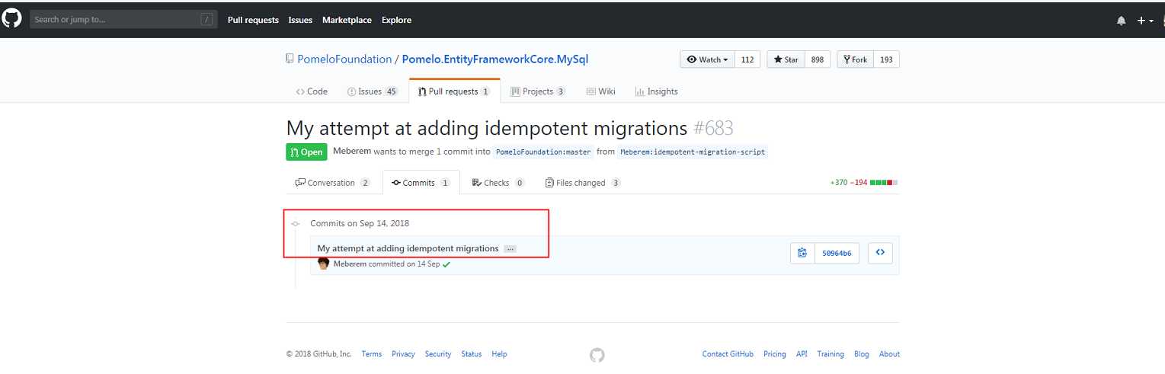
Task: Open Help footer link
Action: (x=500, y=354)
